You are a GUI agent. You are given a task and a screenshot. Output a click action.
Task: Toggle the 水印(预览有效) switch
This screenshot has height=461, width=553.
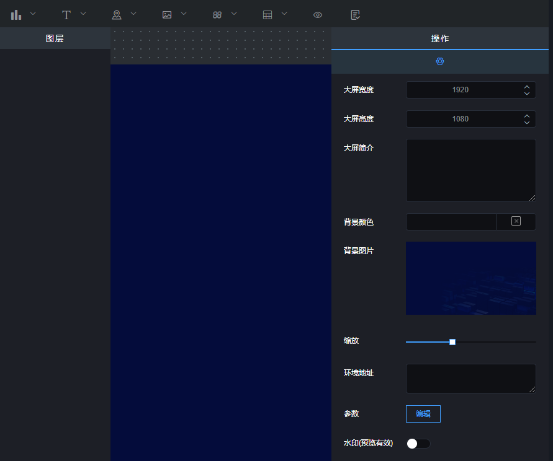pos(418,443)
